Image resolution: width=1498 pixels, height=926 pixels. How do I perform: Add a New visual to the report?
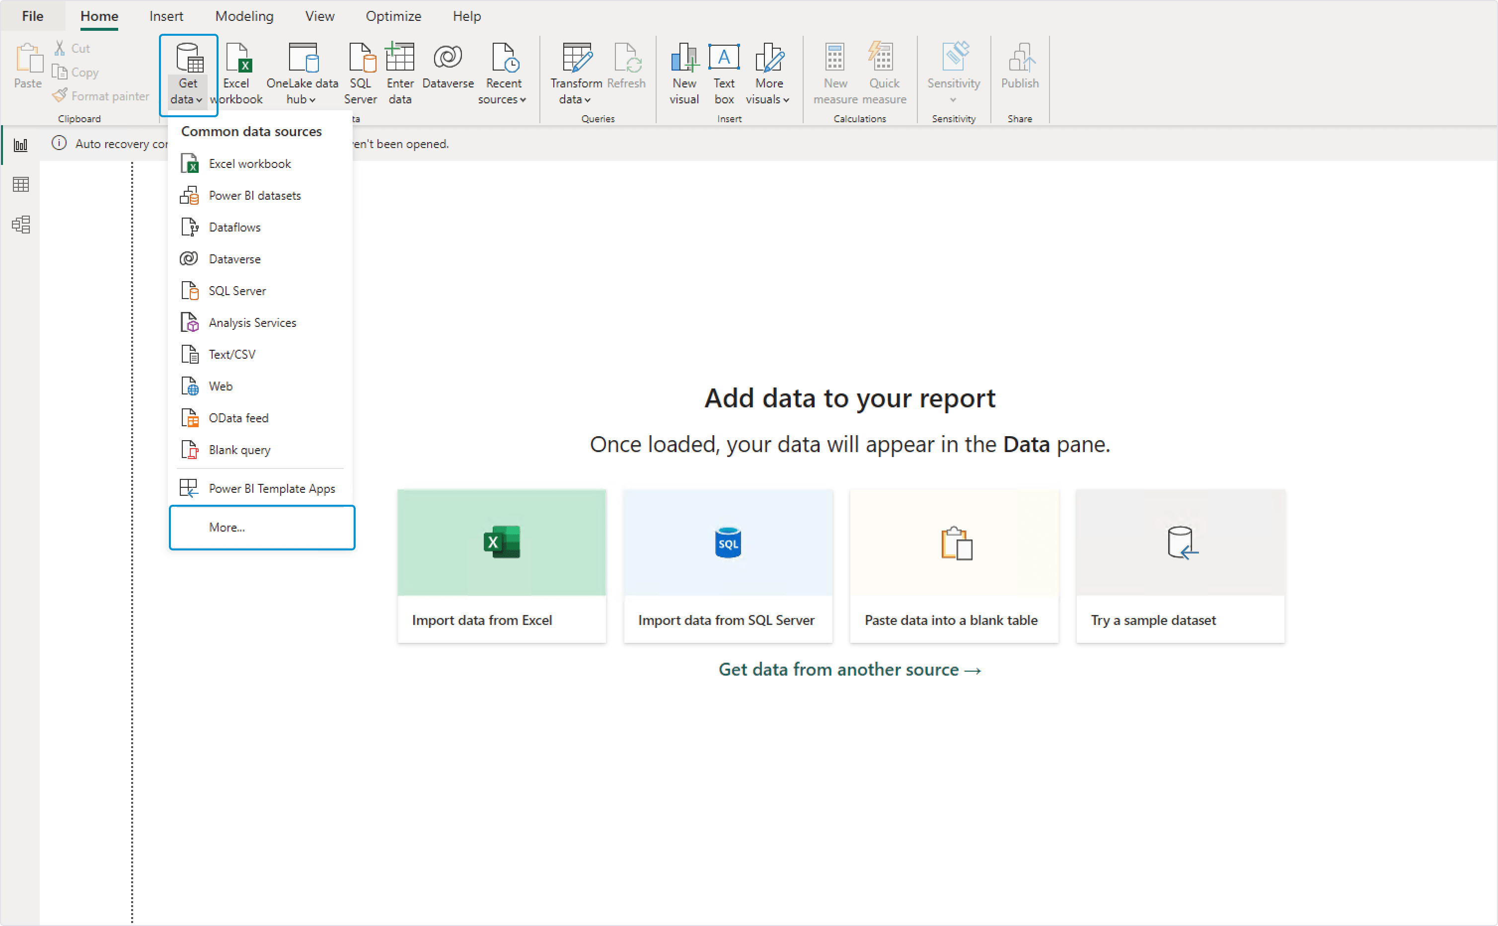point(684,72)
